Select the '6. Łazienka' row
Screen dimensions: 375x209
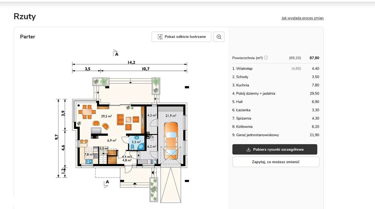click(276, 110)
